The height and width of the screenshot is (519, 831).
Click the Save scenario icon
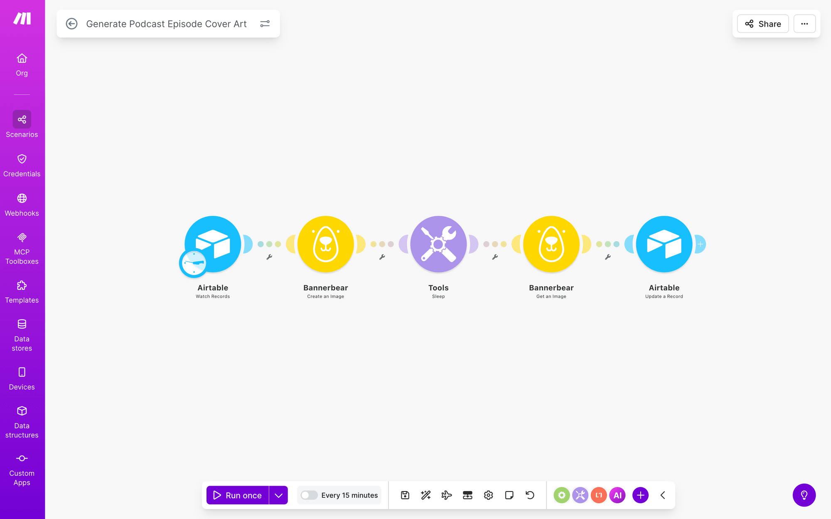[x=405, y=495]
